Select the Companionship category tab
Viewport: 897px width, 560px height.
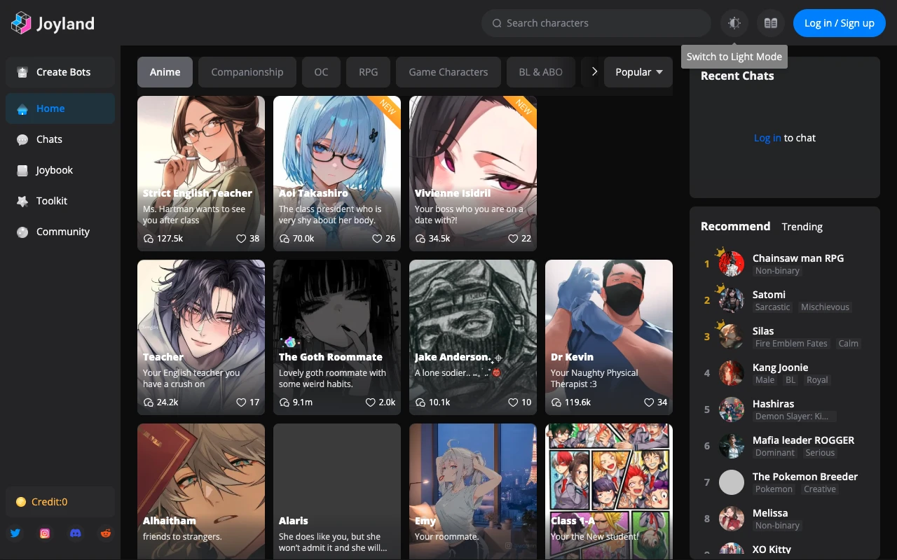click(x=247, y=72)
